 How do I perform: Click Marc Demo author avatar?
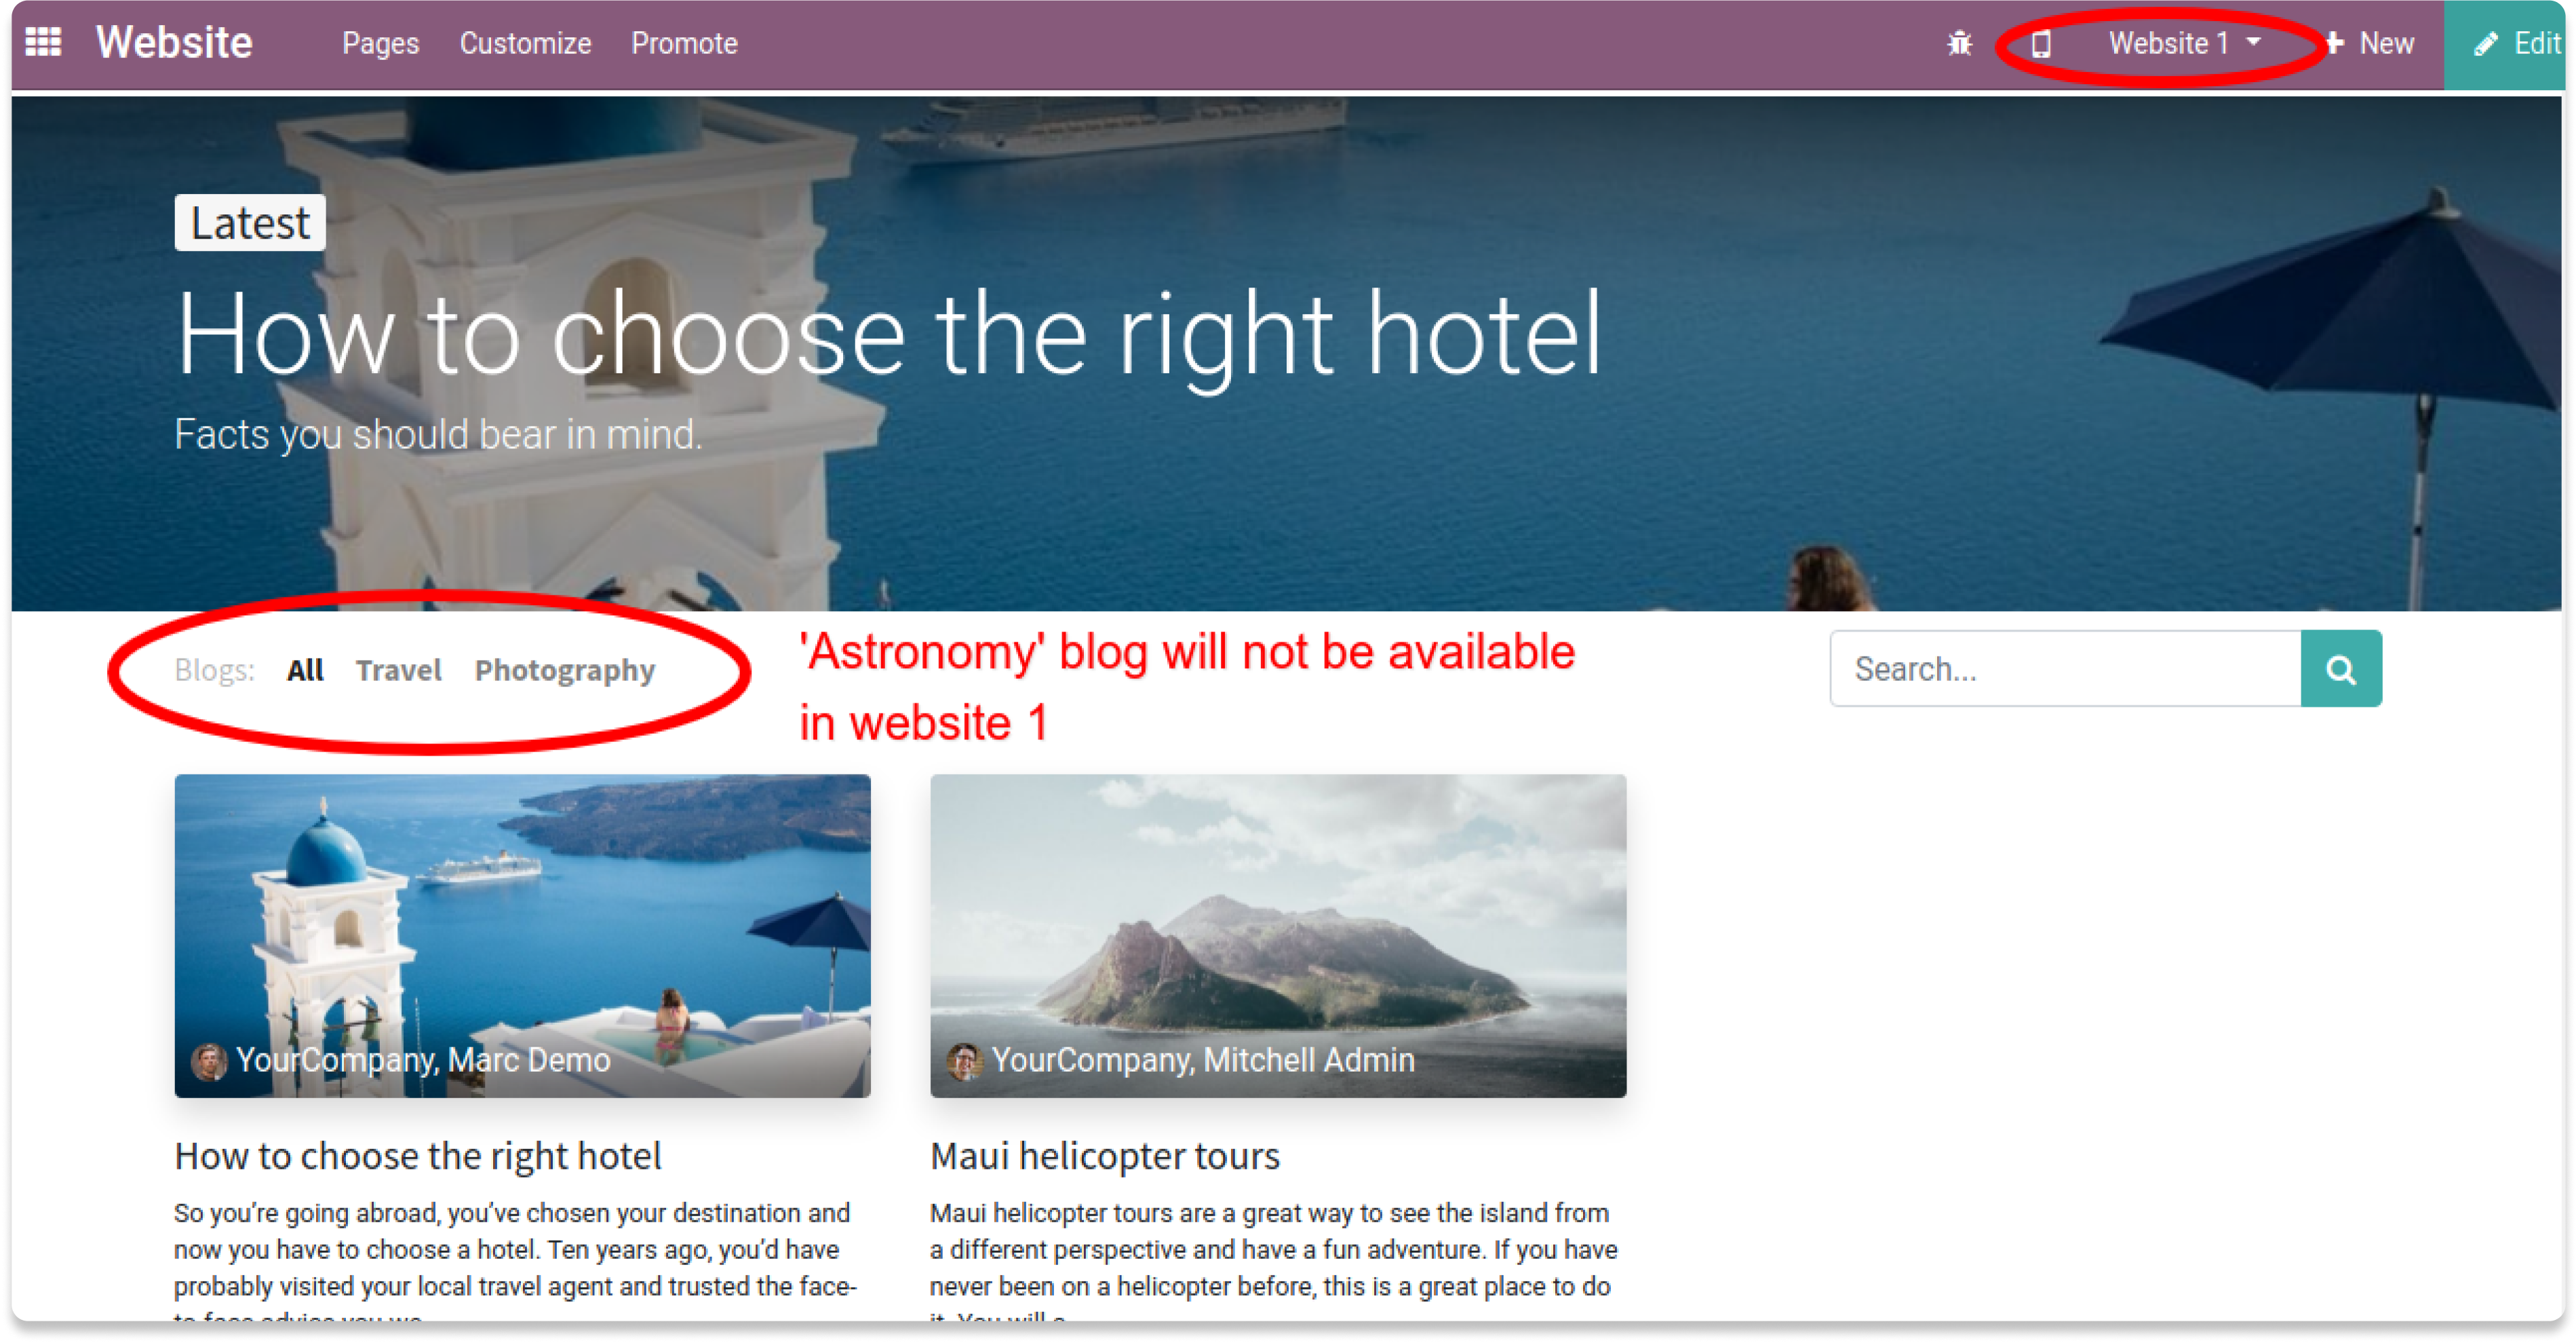(x=208, y=1060)
